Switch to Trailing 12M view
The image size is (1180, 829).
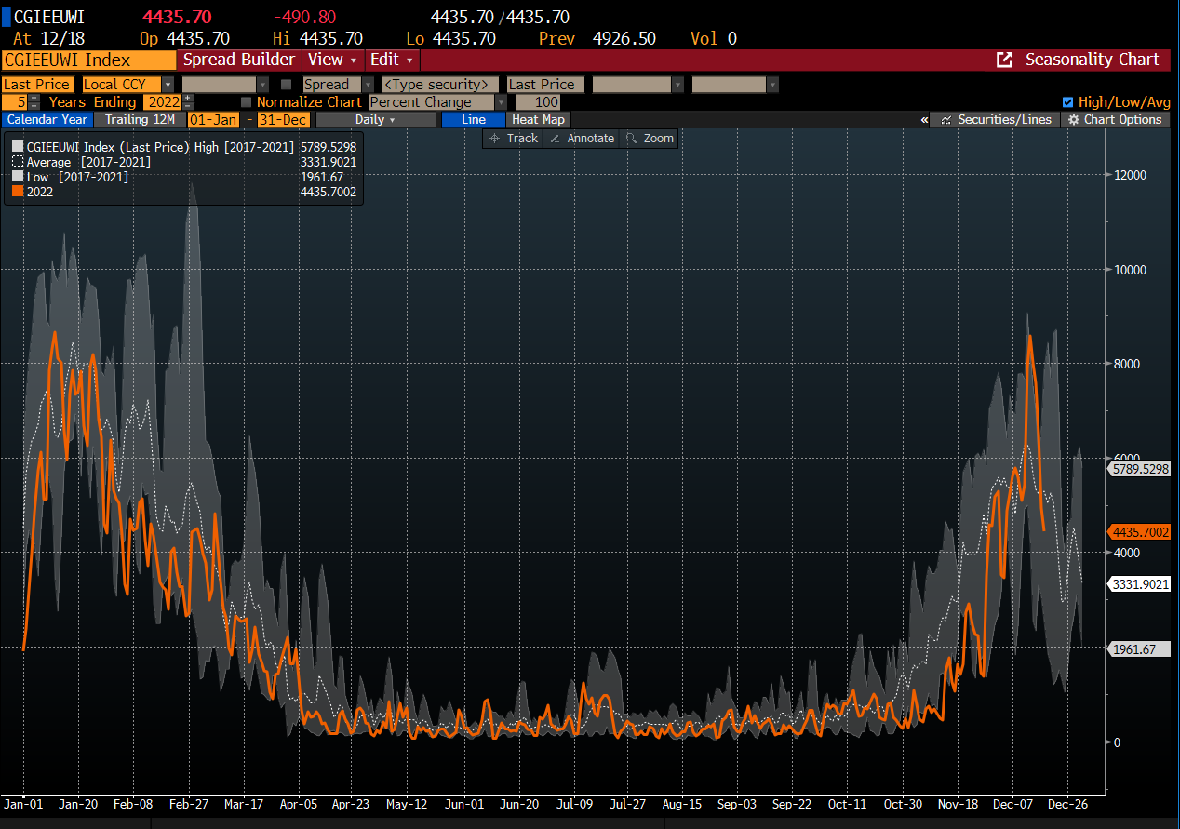point(139,119)
